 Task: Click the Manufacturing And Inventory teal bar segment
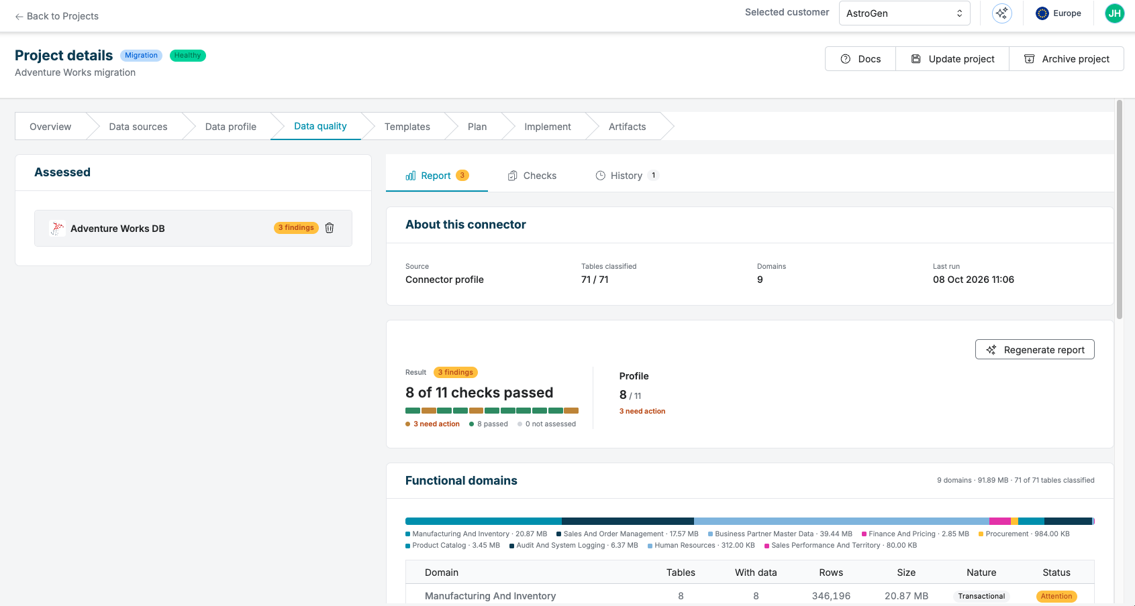483,521
